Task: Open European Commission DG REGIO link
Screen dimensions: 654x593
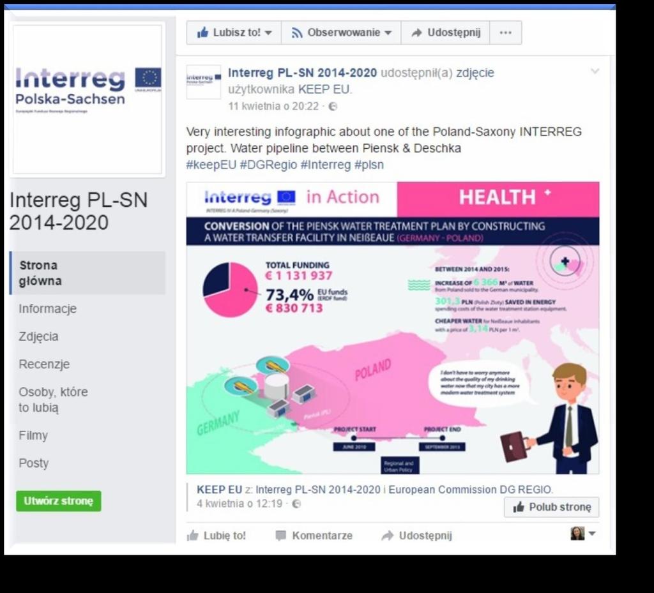Action: [x=470, y=490]
